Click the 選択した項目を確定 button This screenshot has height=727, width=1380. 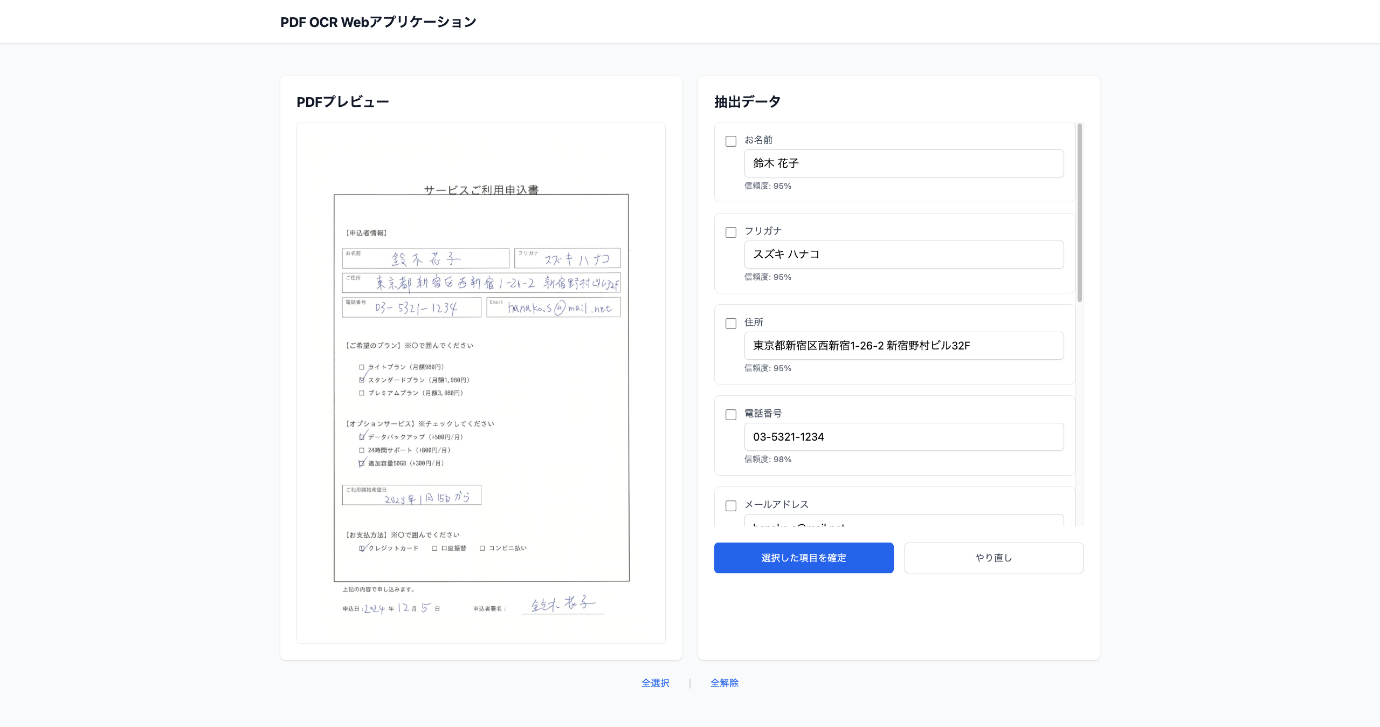pyautogui.click(x=803, y=558)
